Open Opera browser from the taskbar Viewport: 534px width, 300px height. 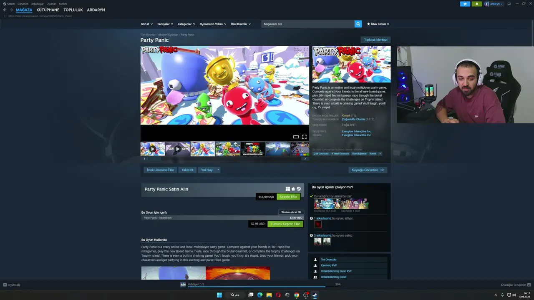pos(278,295)
